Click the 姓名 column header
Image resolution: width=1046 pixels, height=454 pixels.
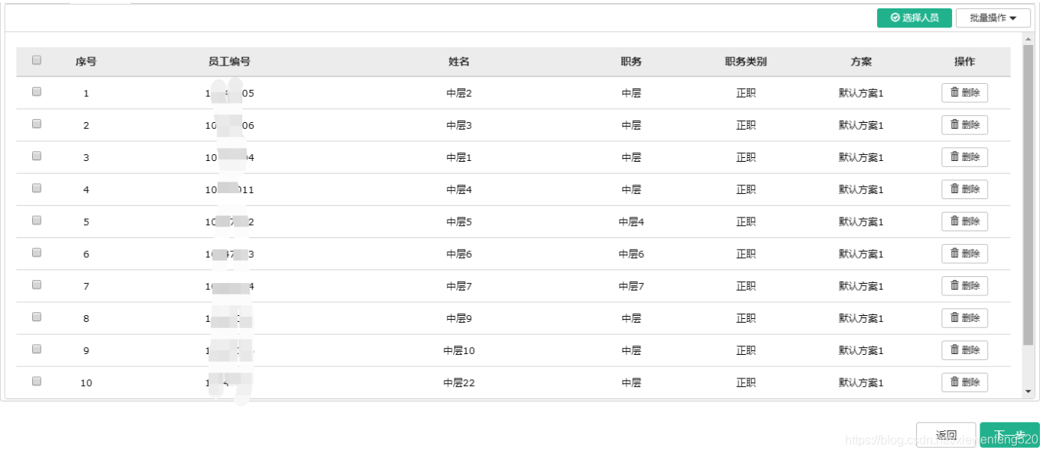pyautogui.click(x=459, y=62)
